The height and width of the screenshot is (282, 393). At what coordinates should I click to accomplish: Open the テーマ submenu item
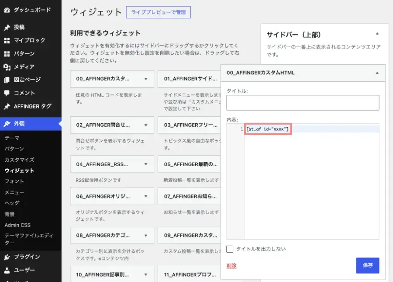(12, 138)
